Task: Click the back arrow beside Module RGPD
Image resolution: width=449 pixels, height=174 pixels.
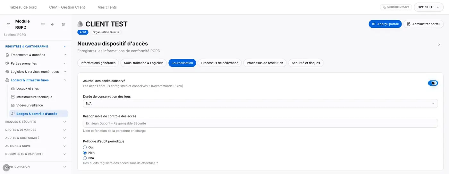Action: (52, 24)
